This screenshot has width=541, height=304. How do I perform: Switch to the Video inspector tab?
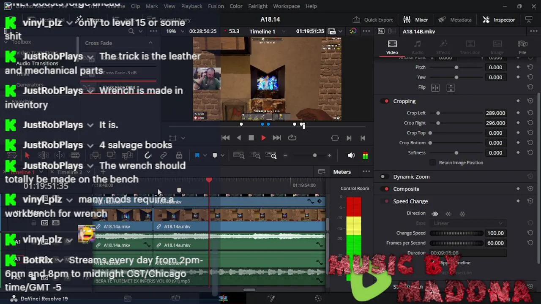pyautogui.click(x=392, y=47)
